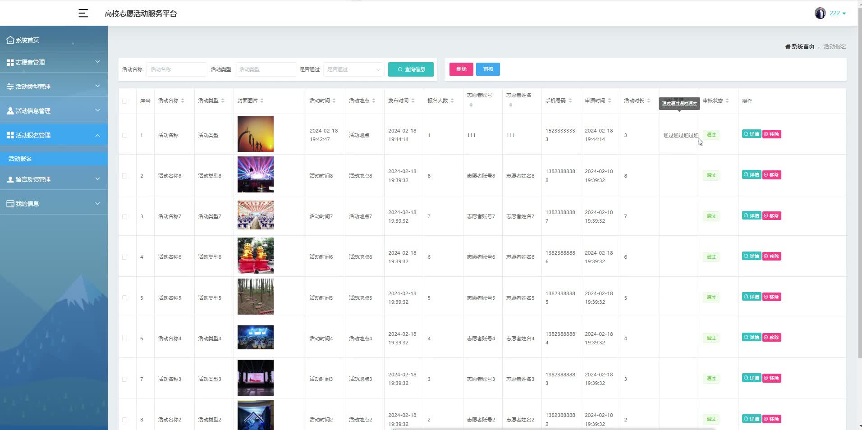
Task: Check the checkbox for row 活动名称5
Action: pos(125,298)
